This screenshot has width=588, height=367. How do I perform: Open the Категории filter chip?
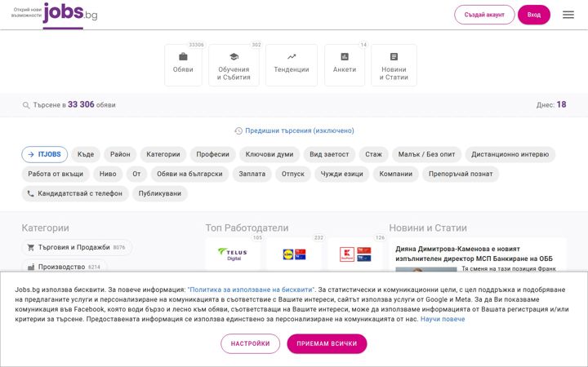click(x=163, y=154)
